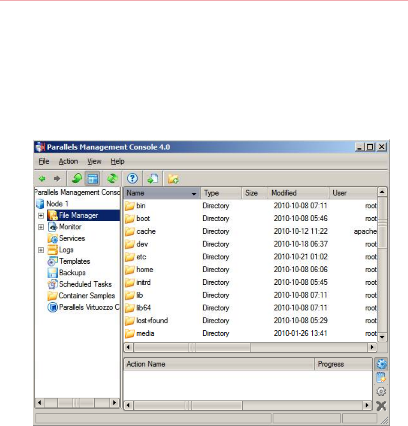Click the Progress column header
Viewport: 408px width, 426px height.
point(343,364)
